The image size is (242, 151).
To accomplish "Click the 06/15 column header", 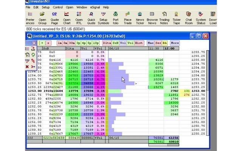I will point(129,48).
